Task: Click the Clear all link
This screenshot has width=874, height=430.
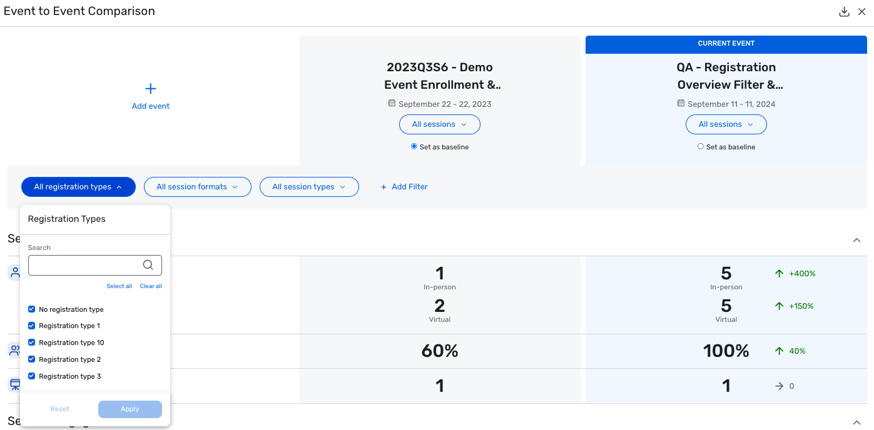Action: (151, 286)
